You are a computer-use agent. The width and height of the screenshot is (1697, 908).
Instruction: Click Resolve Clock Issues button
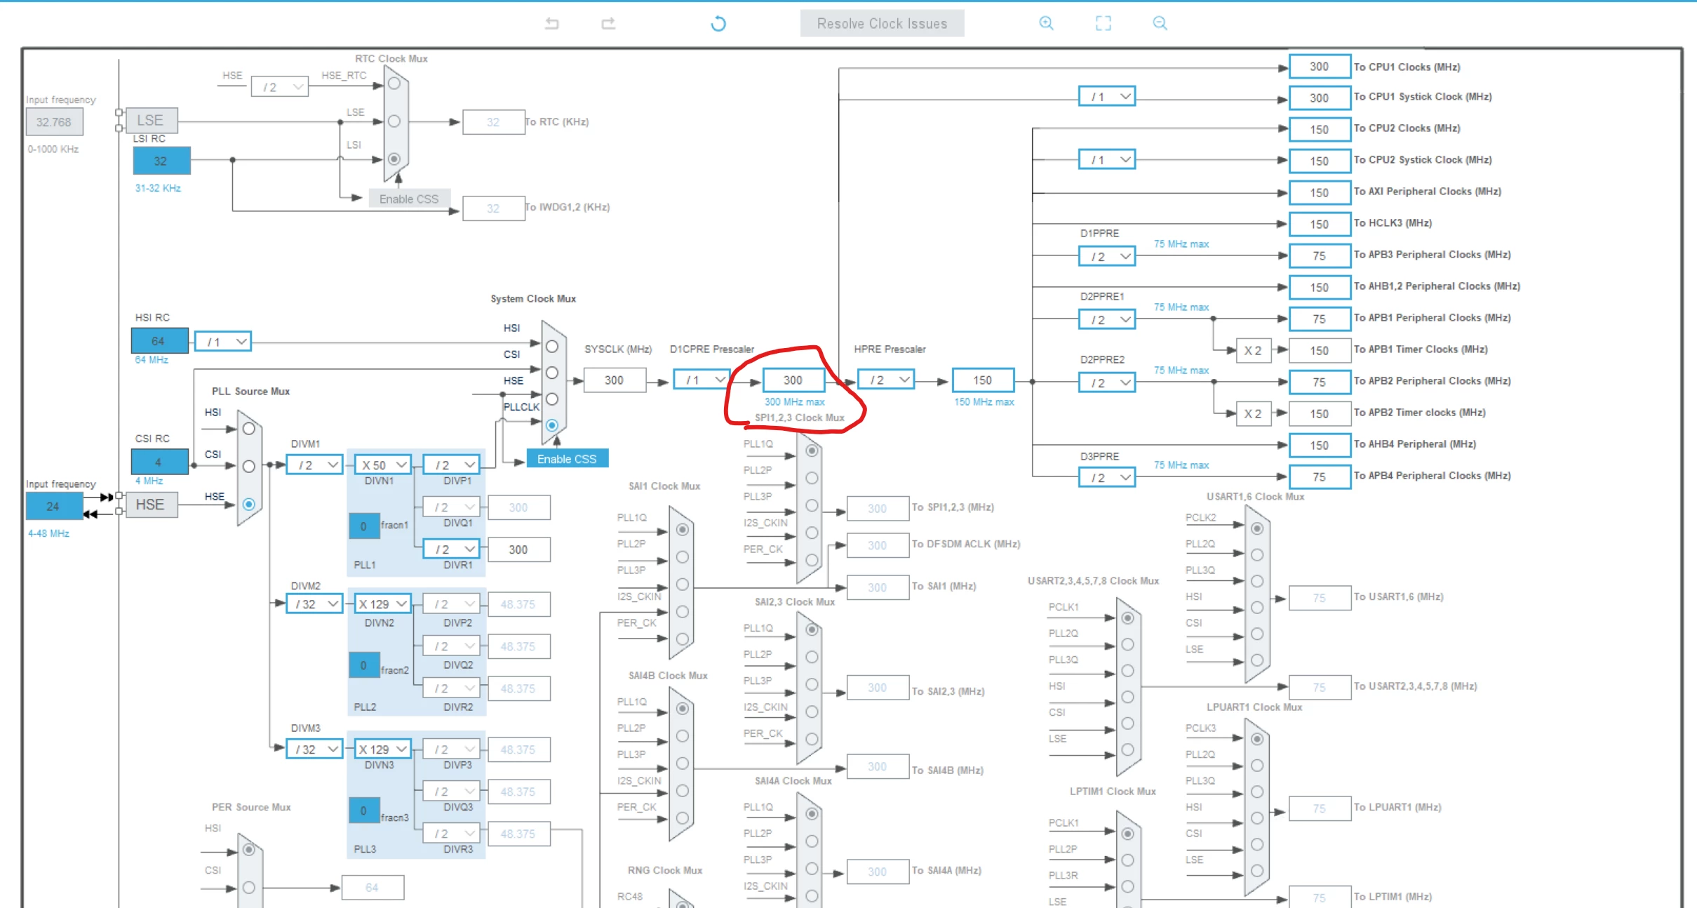click(x=882, y=23)
